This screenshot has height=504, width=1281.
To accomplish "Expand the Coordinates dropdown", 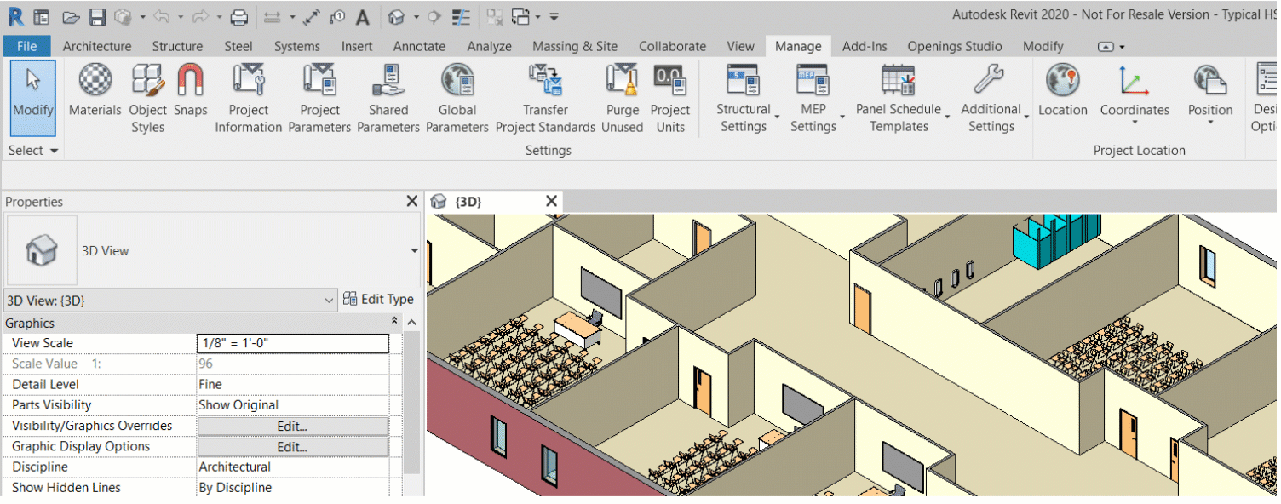I will click(x=1135, y=123).
